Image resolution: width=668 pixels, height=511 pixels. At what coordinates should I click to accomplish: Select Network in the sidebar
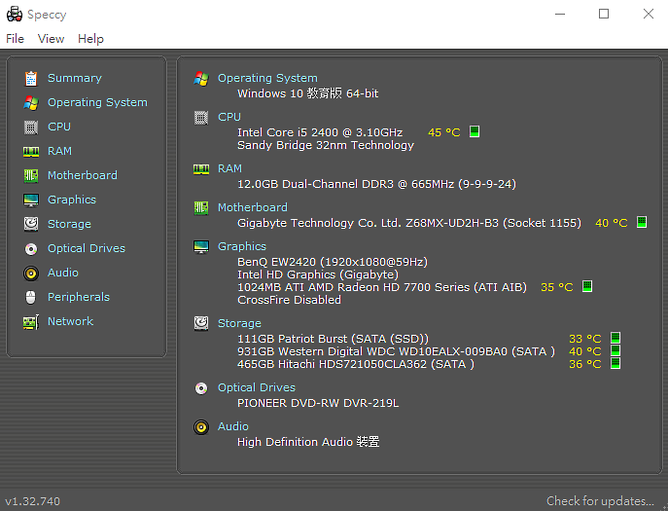click(70, 321)
